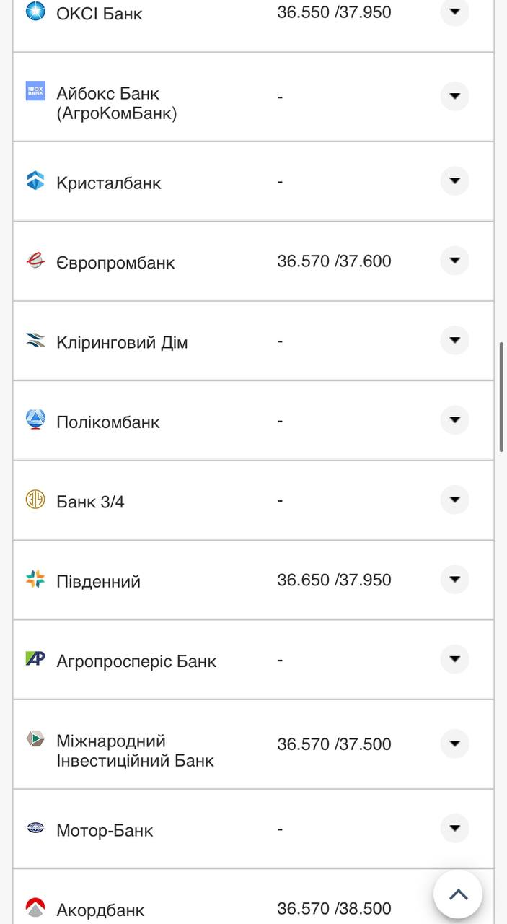507x924 pixels.
Task: Select the colorful Південний bank logo
Action: [x=34, y=579]
